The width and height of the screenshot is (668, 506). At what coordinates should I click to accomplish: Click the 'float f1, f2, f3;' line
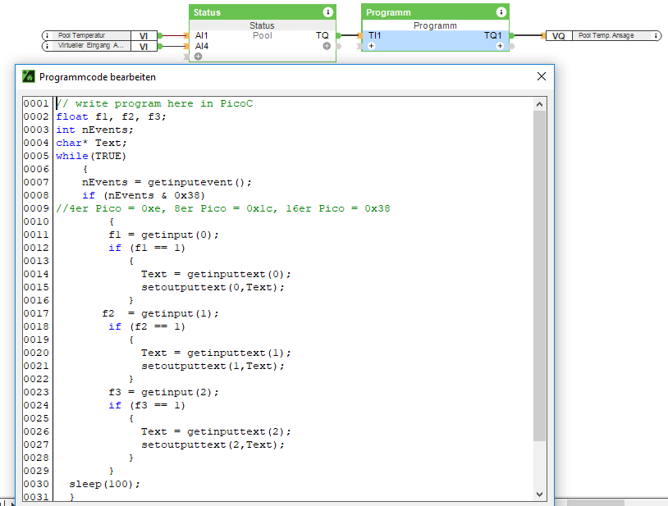point(111,116)
